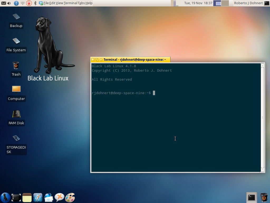
Task: Open the paint palette application
Action: 70,197
